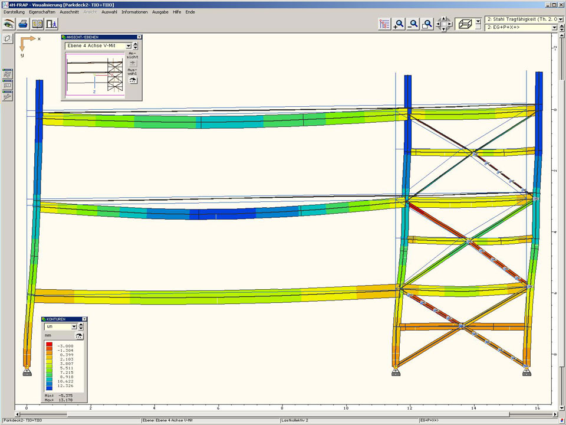Click the zoom out magnifier
Viewport: 566px width, 425px height.
[413, 24]
